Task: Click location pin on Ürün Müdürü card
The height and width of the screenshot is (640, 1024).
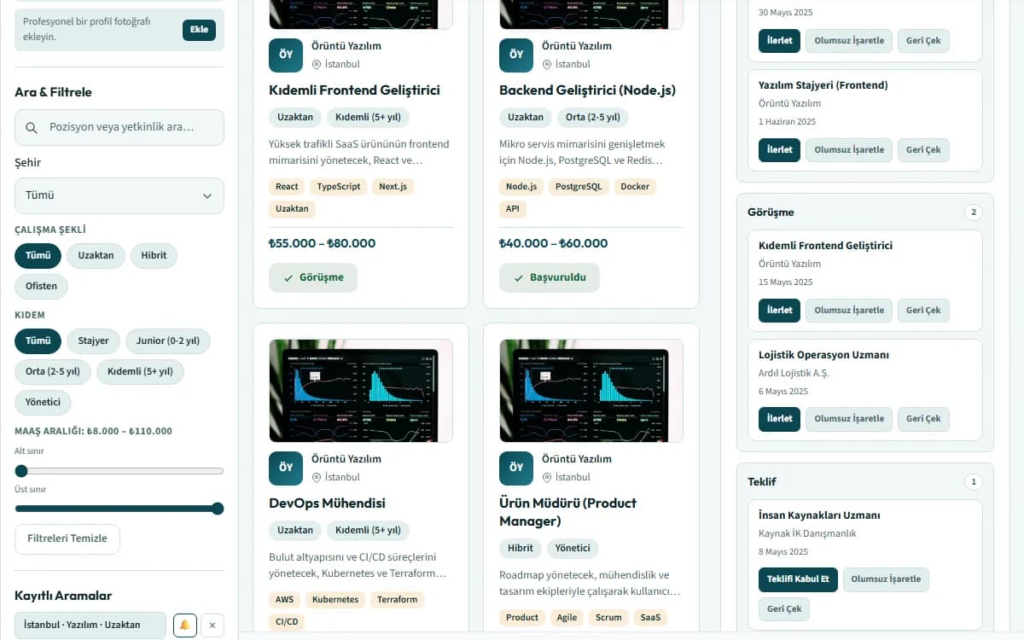Action: (x=547, y=477)
